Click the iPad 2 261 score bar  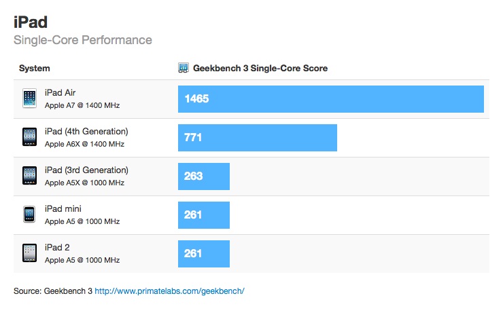204,253
